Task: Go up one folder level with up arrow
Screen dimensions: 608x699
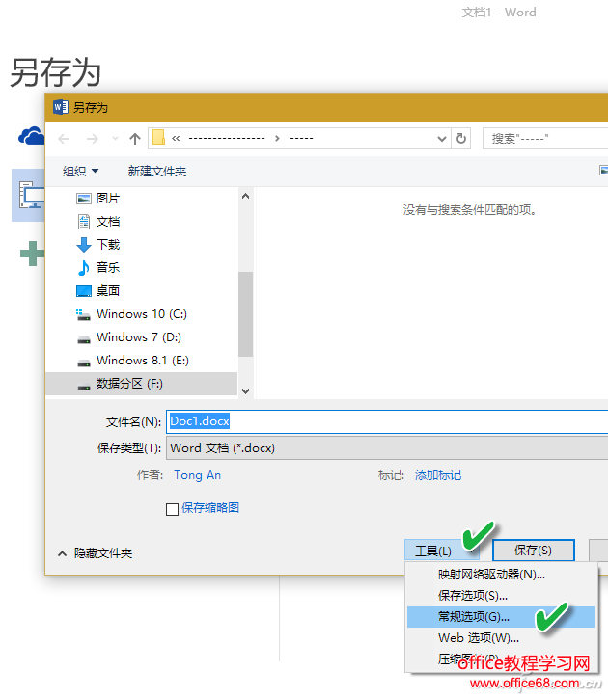Action: (x=135, y=139)
